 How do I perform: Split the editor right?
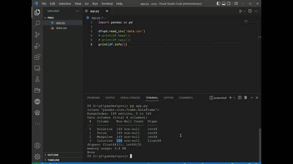pyautogui.click(x=250, y=11)
